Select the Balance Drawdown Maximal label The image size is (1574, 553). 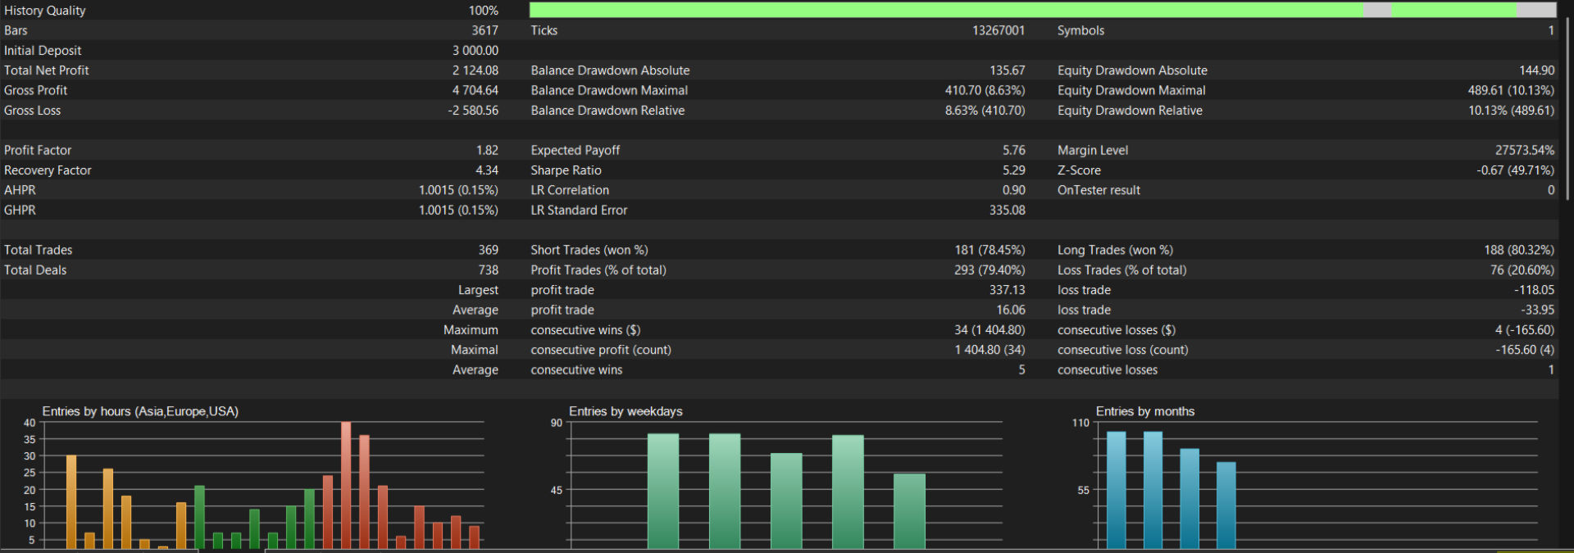tap(609, 90)
